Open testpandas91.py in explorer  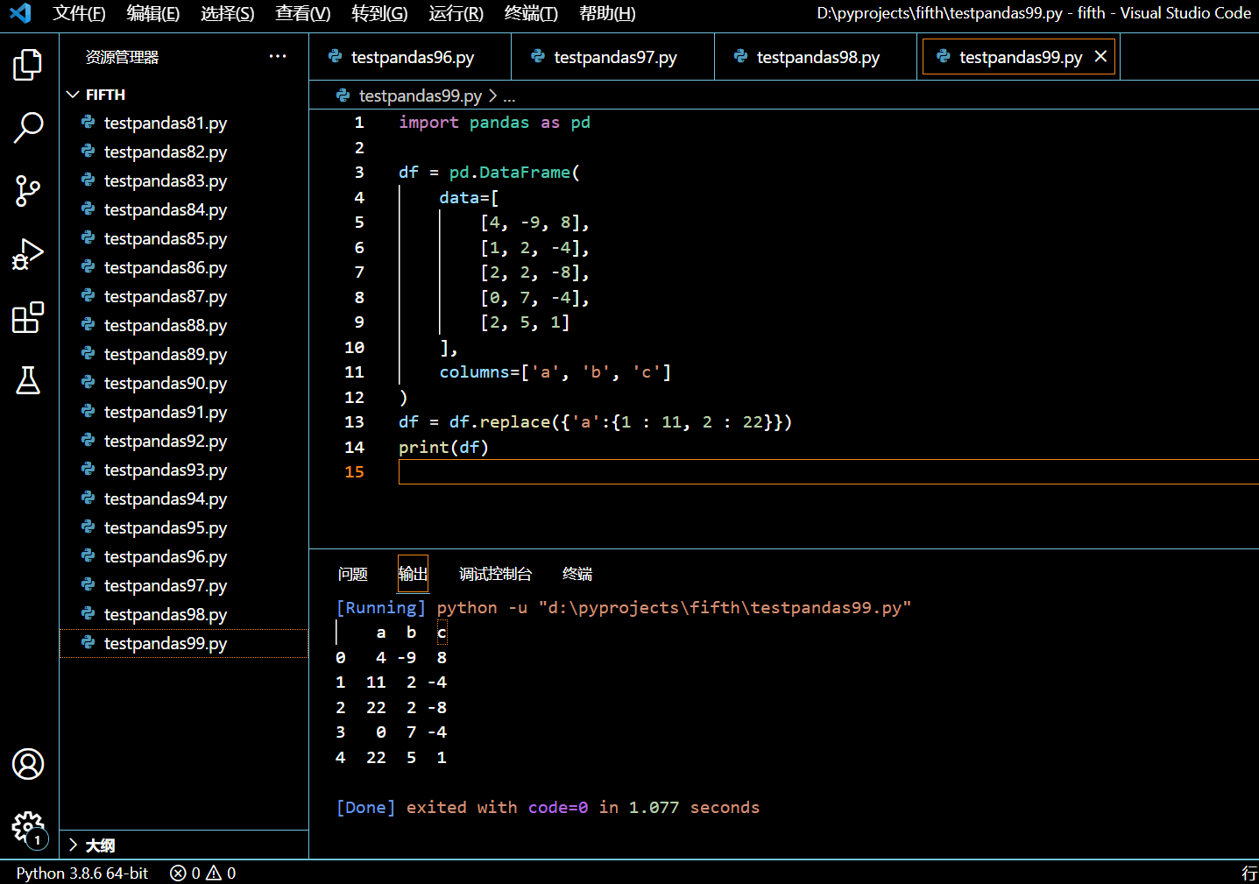click(x=184, y=412)
